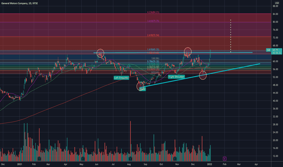Screen dimensions: 283x167
Task: Click the 36.00 price axis label
Action: [275, 109]
